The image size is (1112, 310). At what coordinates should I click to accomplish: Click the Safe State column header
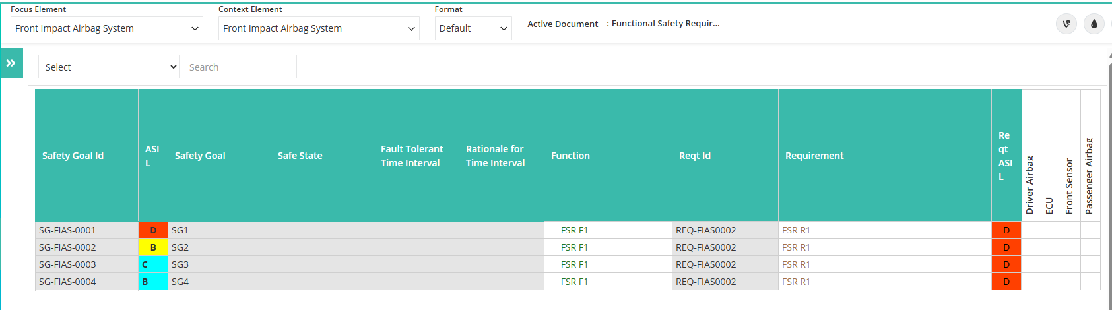(322, 156)
